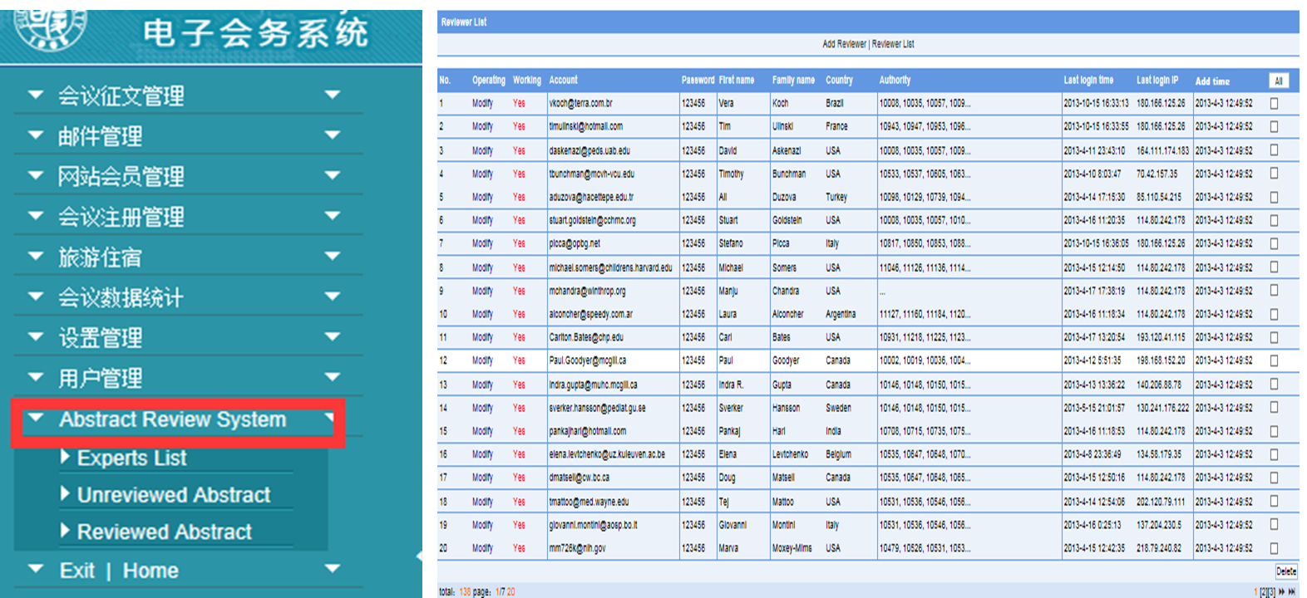Click Modify for row 16 Elena
Screen dimensions: 1307x598
point(482,454)
